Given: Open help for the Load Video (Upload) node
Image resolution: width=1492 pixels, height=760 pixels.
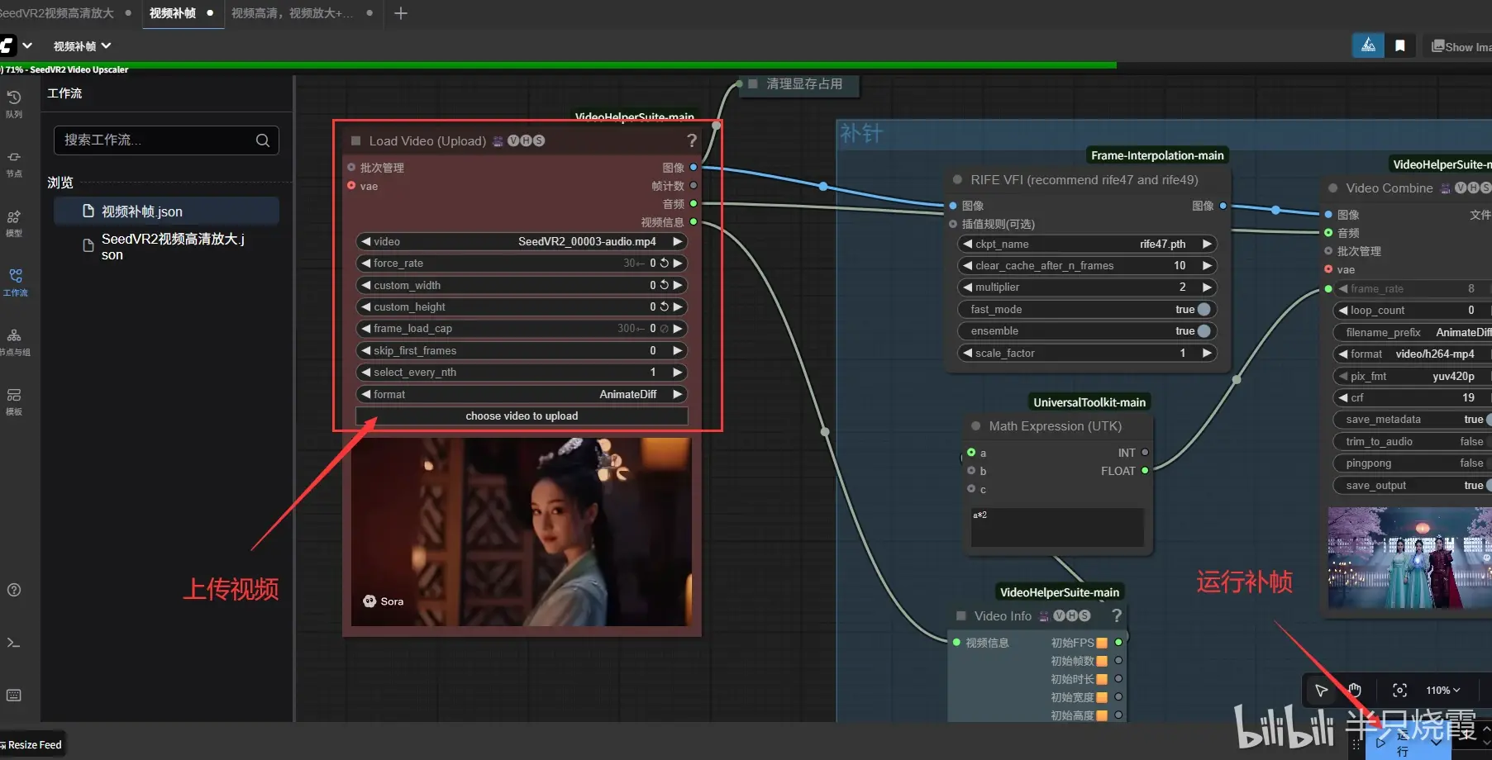Looking at the screenshot, I should [x=692, y=140].
